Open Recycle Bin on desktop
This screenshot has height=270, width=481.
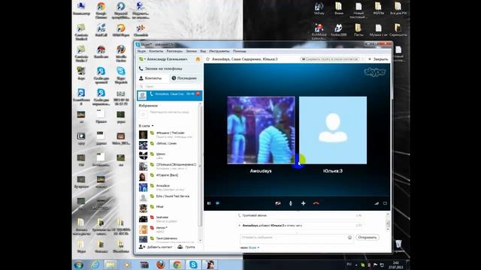(398, 246)
